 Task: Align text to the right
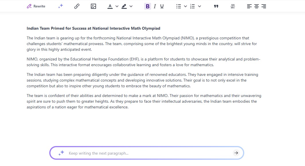click(263, 6)
